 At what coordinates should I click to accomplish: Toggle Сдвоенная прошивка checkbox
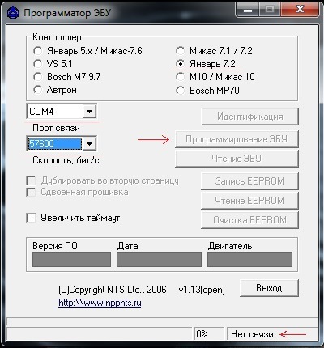pyautogui.click(x=31, y=193)
